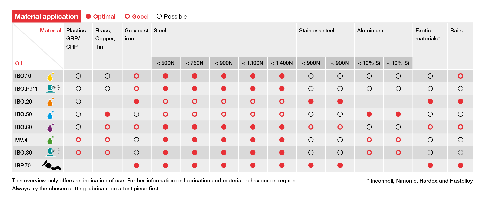Select the green drop icon beside MV.4

tap(50, 140)
